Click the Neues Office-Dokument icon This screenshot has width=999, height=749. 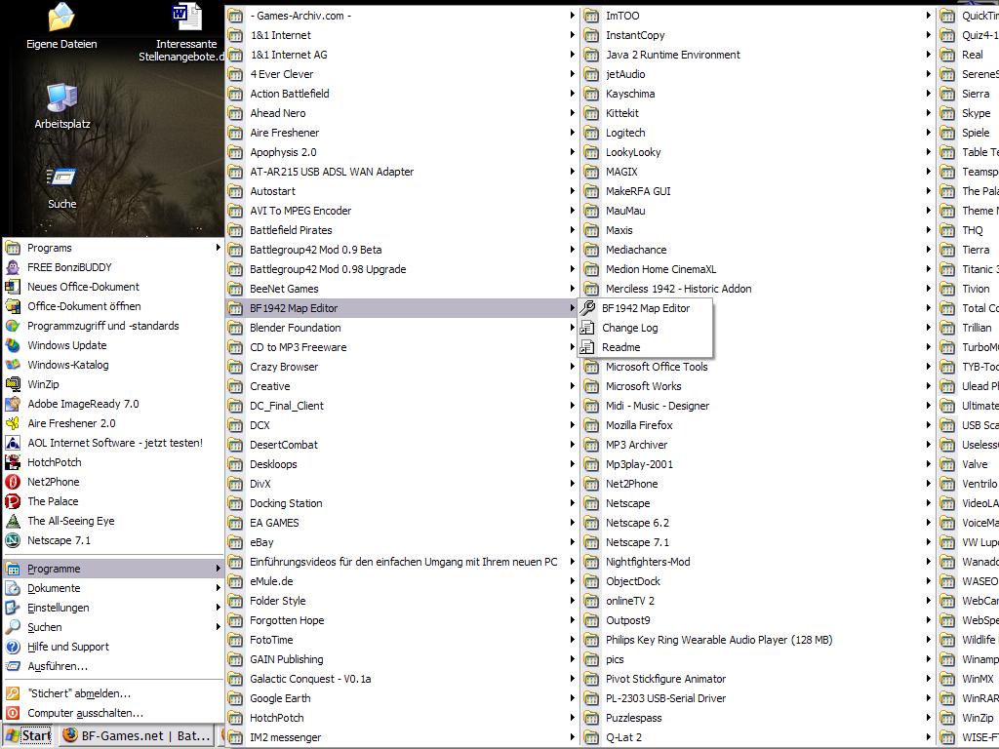click(13, 287)
